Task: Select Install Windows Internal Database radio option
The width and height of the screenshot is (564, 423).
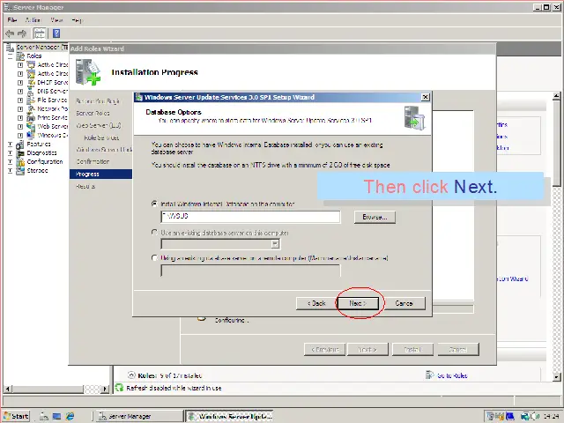Action: click(155, 204)
